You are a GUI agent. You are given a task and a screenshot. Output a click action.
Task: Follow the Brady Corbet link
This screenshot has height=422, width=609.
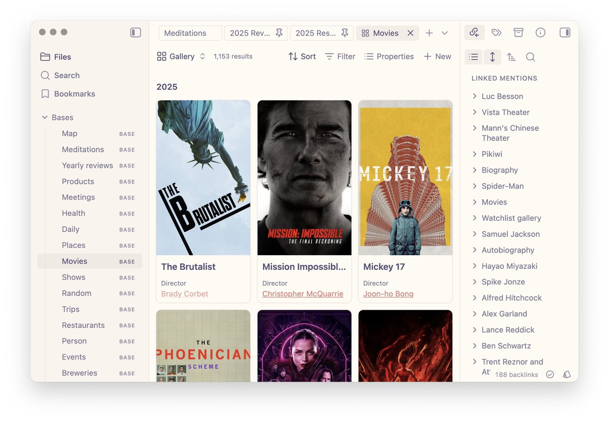[x=185, y=294]
